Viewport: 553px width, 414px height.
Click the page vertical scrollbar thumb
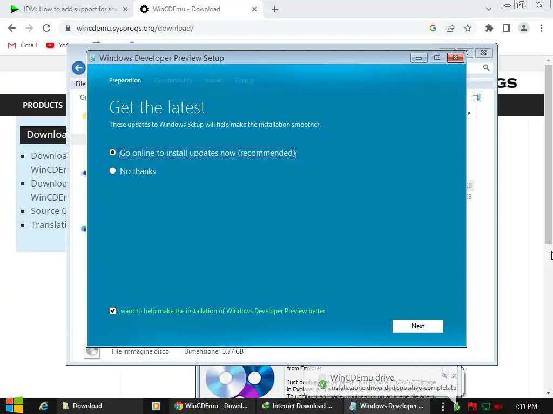tap(548, 154)
